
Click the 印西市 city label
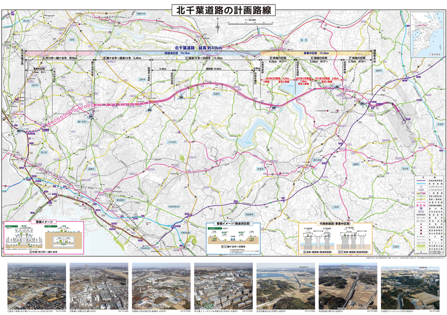click(x=217, y=93)
